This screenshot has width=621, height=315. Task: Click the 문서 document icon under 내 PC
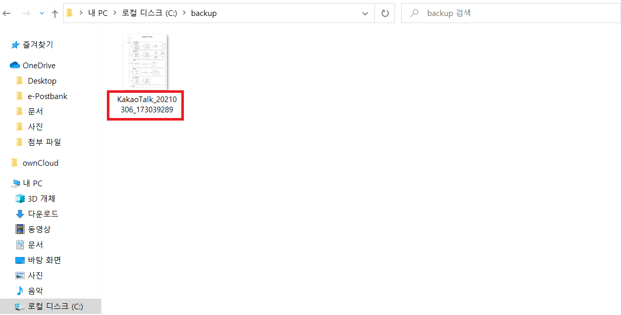pos(20,245)
